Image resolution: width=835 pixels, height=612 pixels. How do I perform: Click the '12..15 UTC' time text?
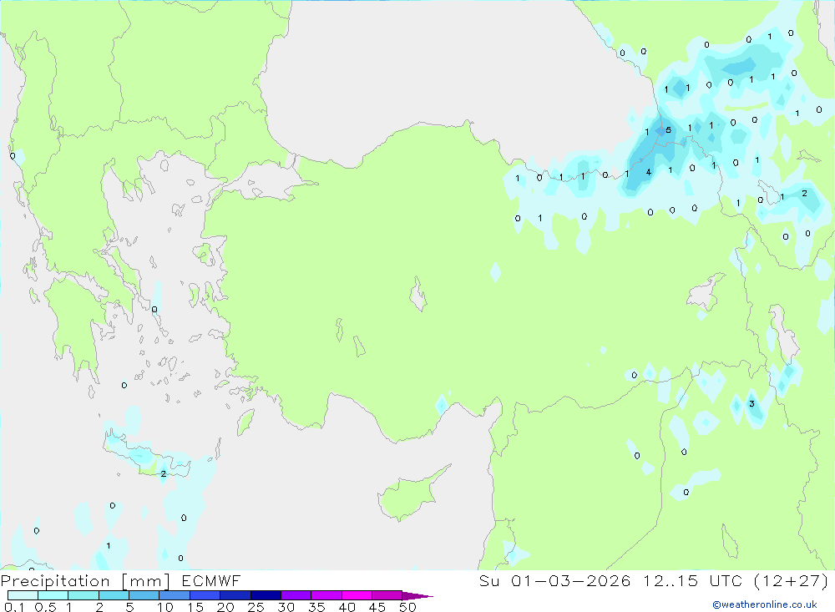tap(693, 580)
